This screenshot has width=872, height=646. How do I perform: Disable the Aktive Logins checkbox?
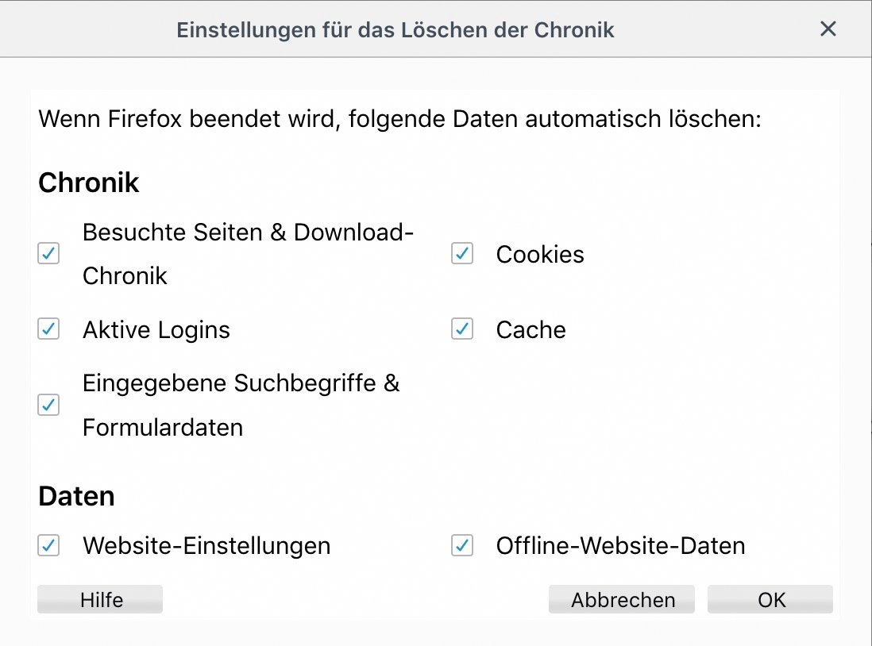click(x=49, y=329)
